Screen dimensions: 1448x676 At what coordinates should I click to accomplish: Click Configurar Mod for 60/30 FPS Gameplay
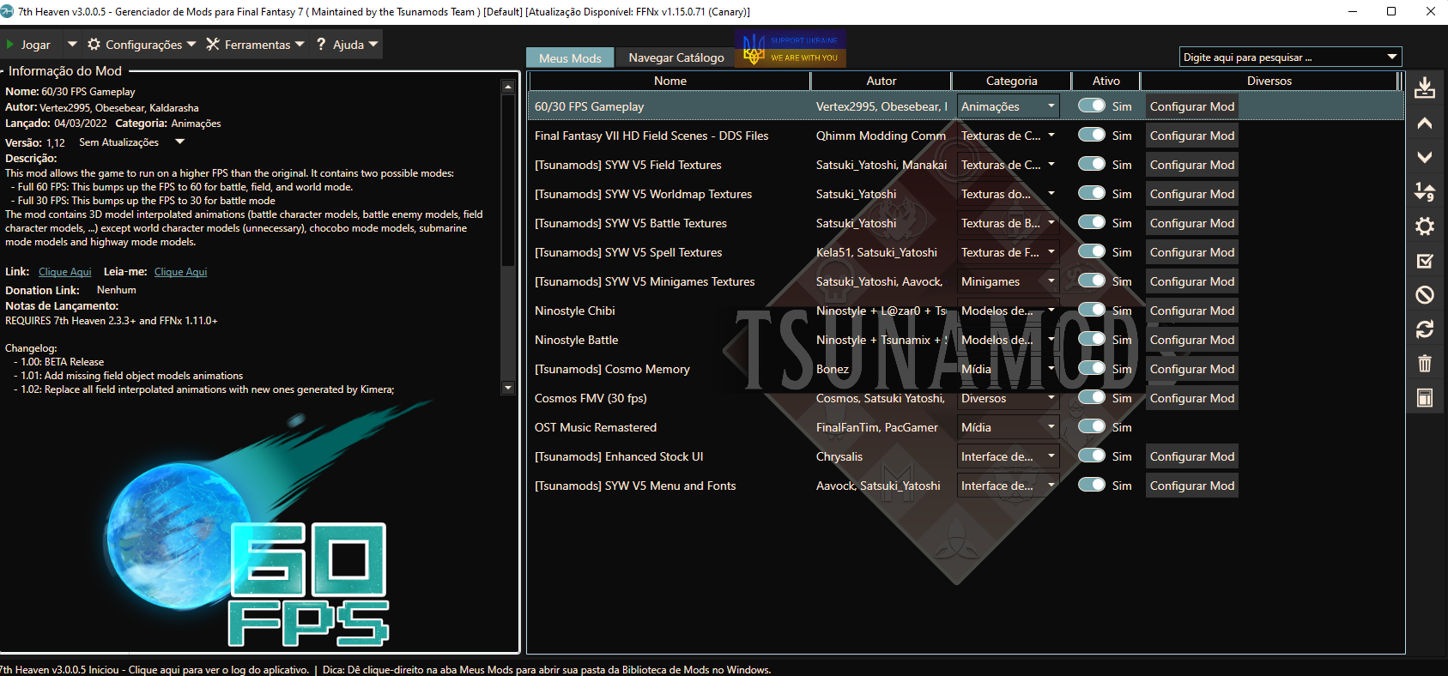coord(1192,106)
